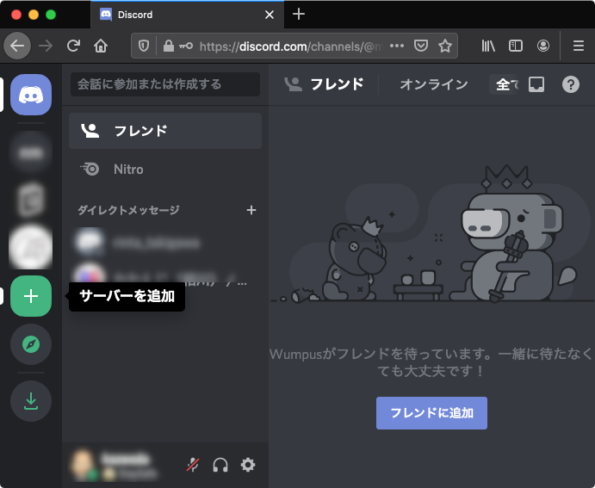Open Discord home button
The image size is (595, 488).
31,95
